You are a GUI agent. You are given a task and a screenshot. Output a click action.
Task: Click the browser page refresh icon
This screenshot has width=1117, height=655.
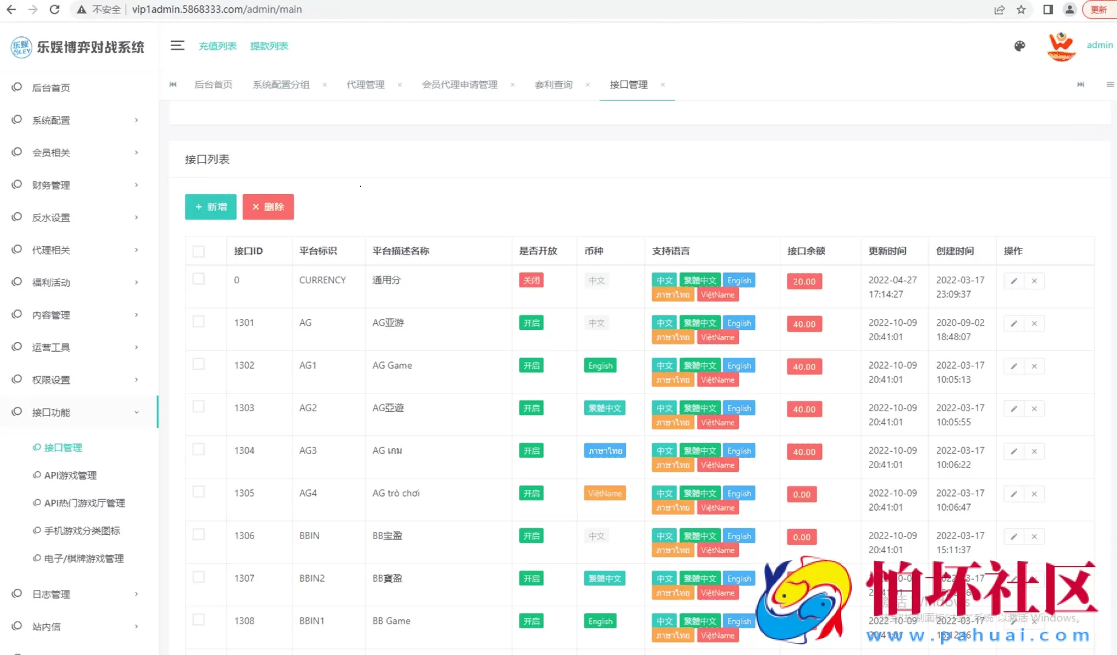point(55,9)
